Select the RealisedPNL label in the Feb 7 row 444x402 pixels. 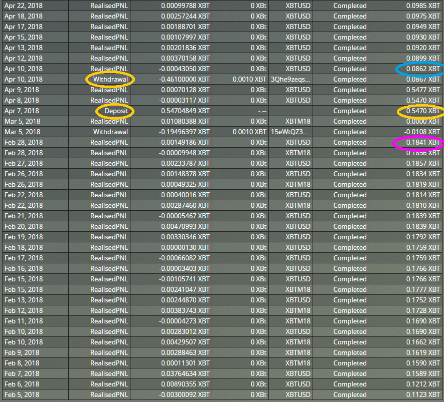coord(109,373)
